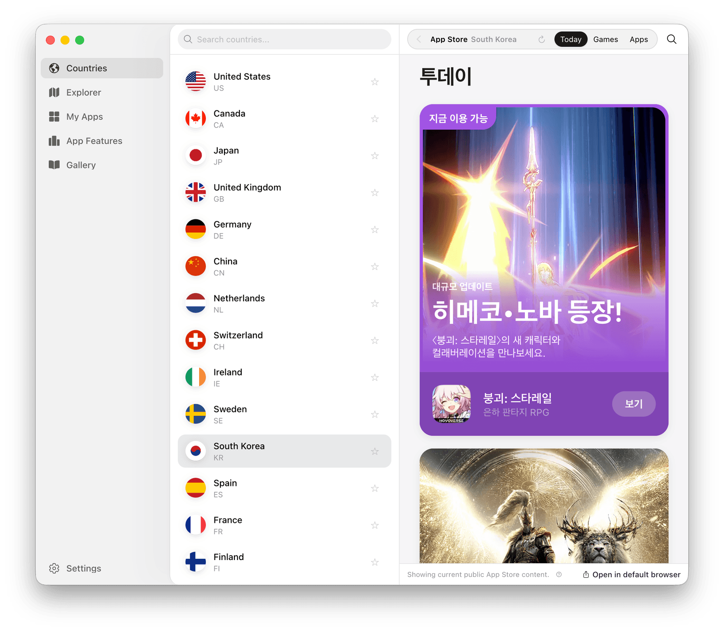This screenshot has height=632, width=724.
Task: Open the App Features section
Action: tap(102, 141)
